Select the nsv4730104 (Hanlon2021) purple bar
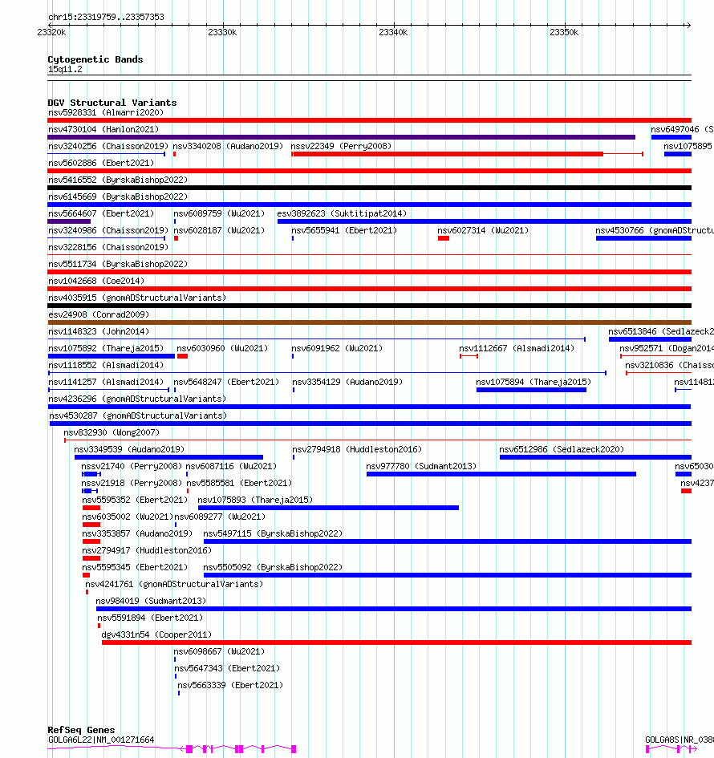The height and width of the screenshot is (758, 714). tap(341, 137)
